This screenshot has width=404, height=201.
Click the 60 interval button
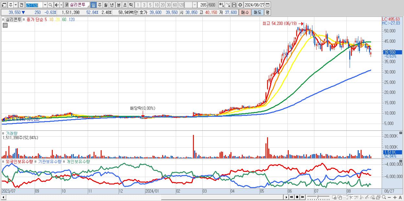(x=175, y=5)
